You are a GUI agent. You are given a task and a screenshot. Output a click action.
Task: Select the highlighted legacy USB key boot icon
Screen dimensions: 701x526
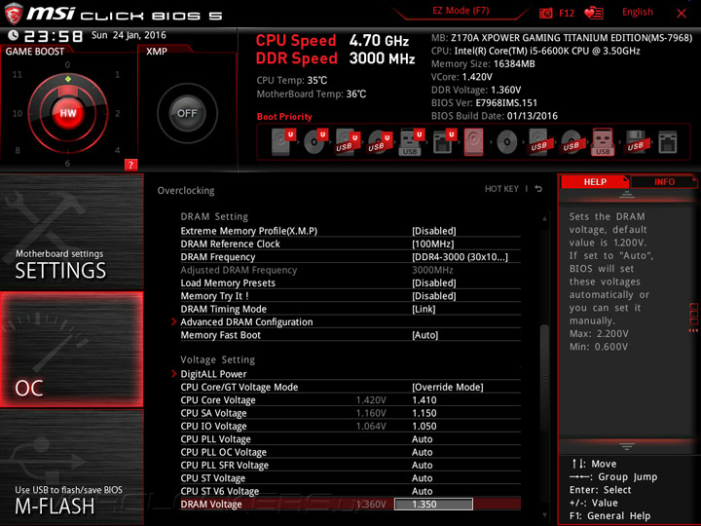coord(603,142)
